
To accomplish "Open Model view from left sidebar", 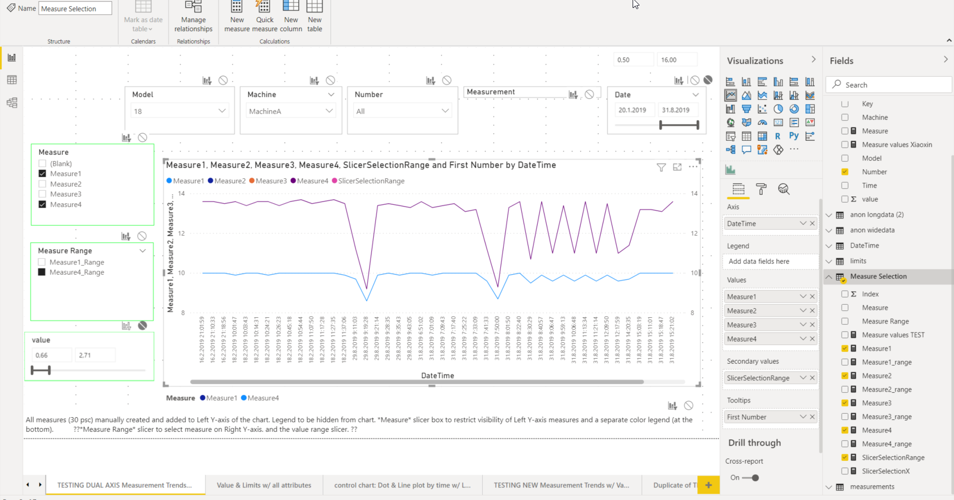I will point(12,103).
